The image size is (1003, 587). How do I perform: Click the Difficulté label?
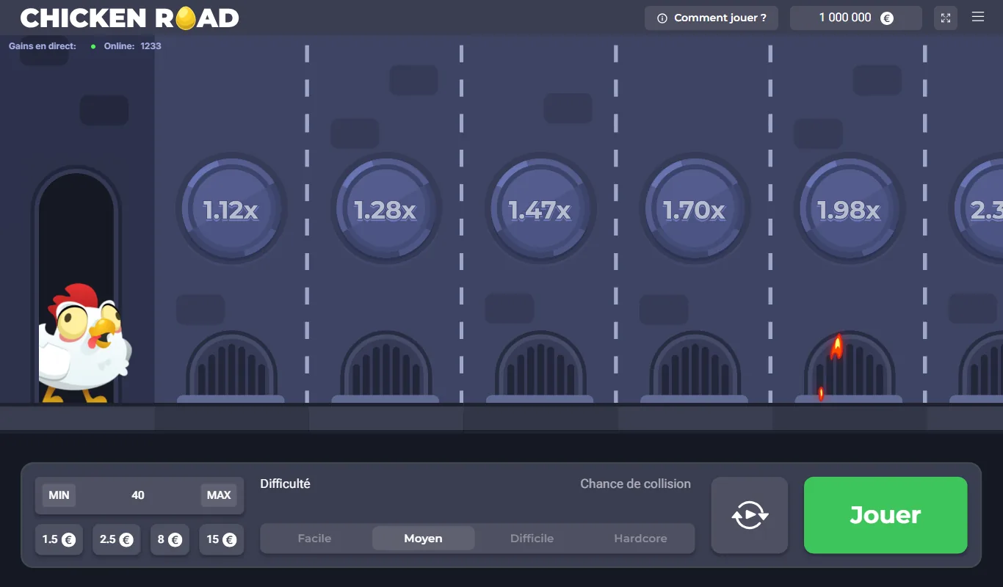(x=285, y=484)
